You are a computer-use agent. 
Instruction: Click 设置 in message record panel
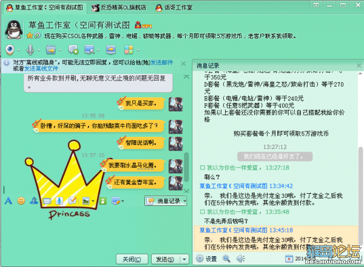click(211, 259)
